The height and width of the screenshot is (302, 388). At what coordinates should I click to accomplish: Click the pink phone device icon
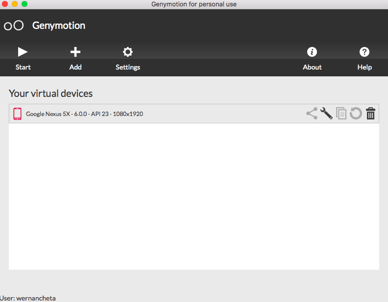coord(18,114)
